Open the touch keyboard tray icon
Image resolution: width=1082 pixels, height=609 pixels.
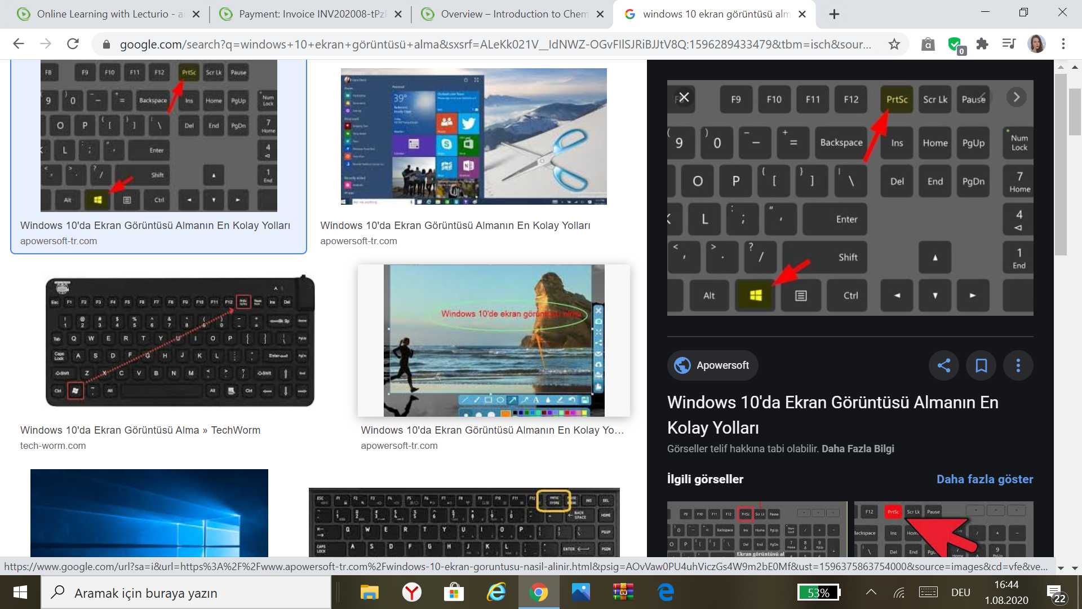pyautogui.click(x=928, y=592)
